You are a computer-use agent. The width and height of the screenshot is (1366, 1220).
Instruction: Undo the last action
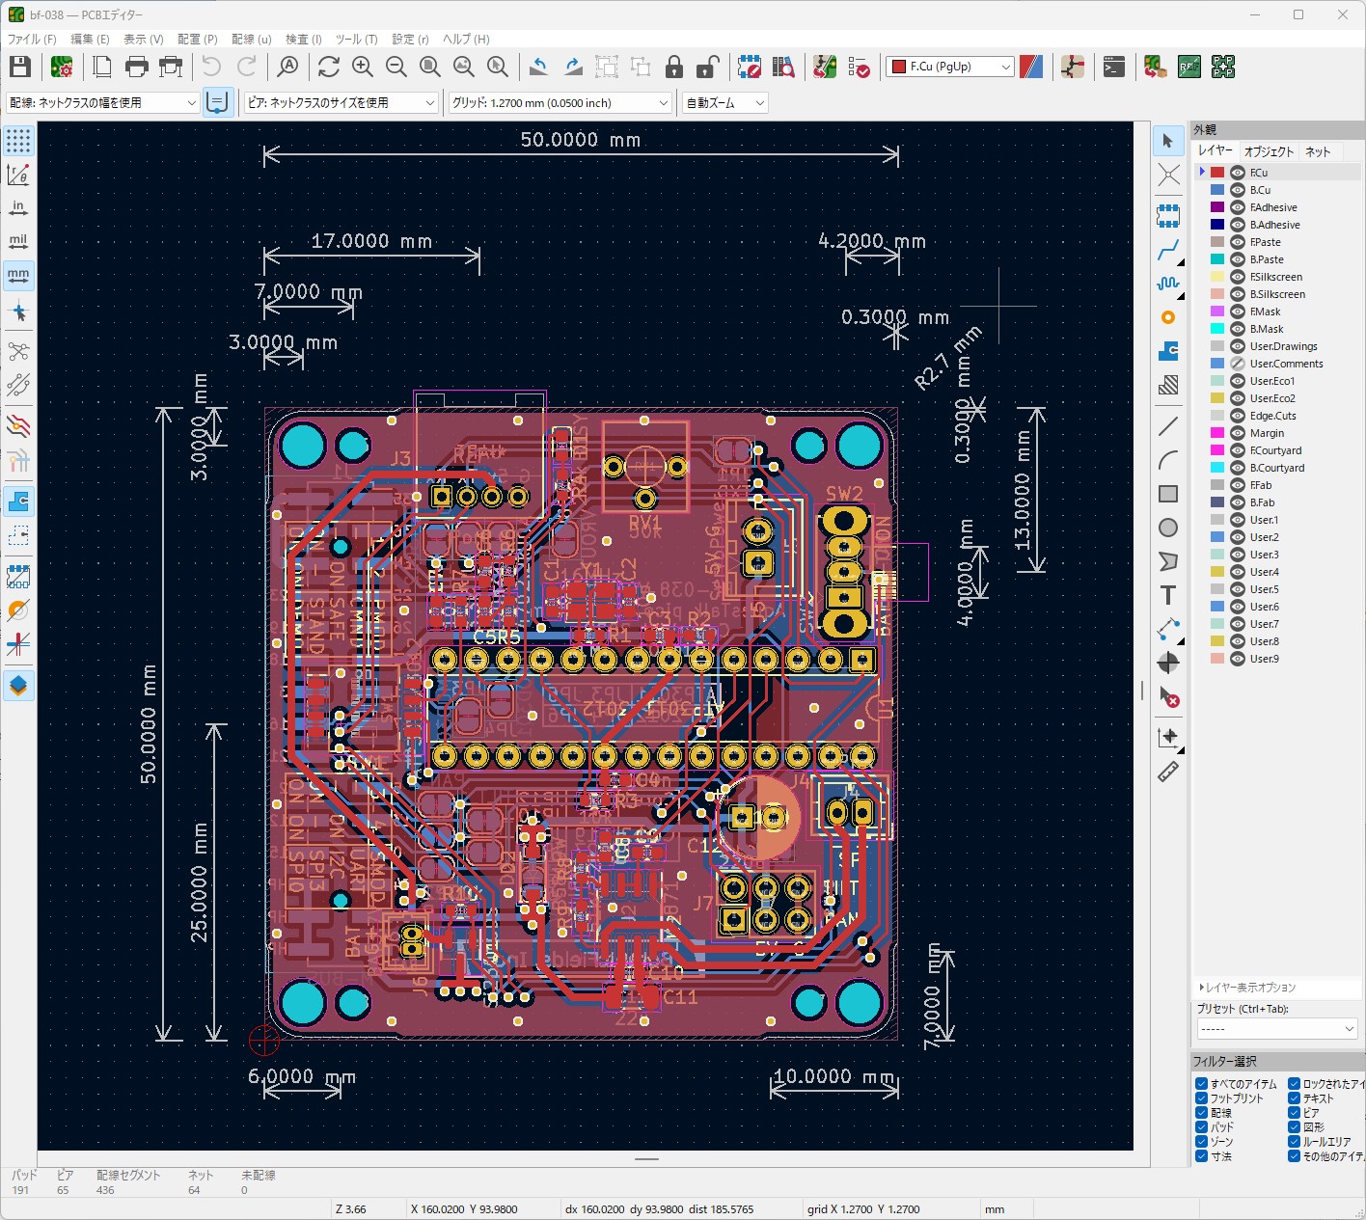tap(210, 66)
